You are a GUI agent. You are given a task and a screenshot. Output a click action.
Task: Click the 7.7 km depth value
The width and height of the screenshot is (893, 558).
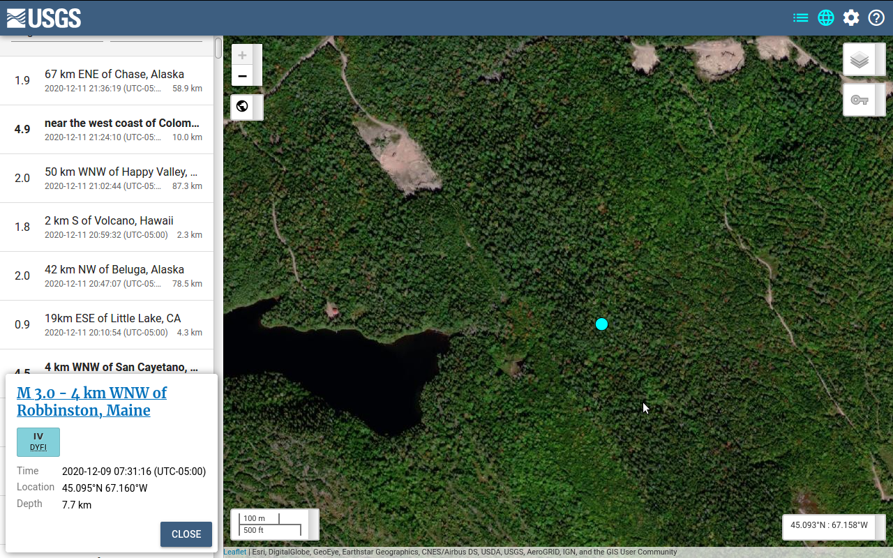pos(77,505)
